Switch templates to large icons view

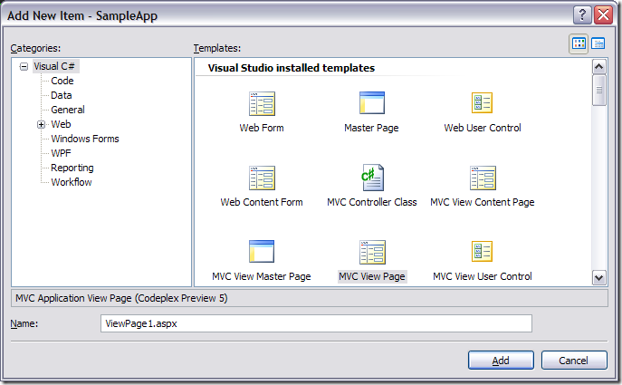579,43
